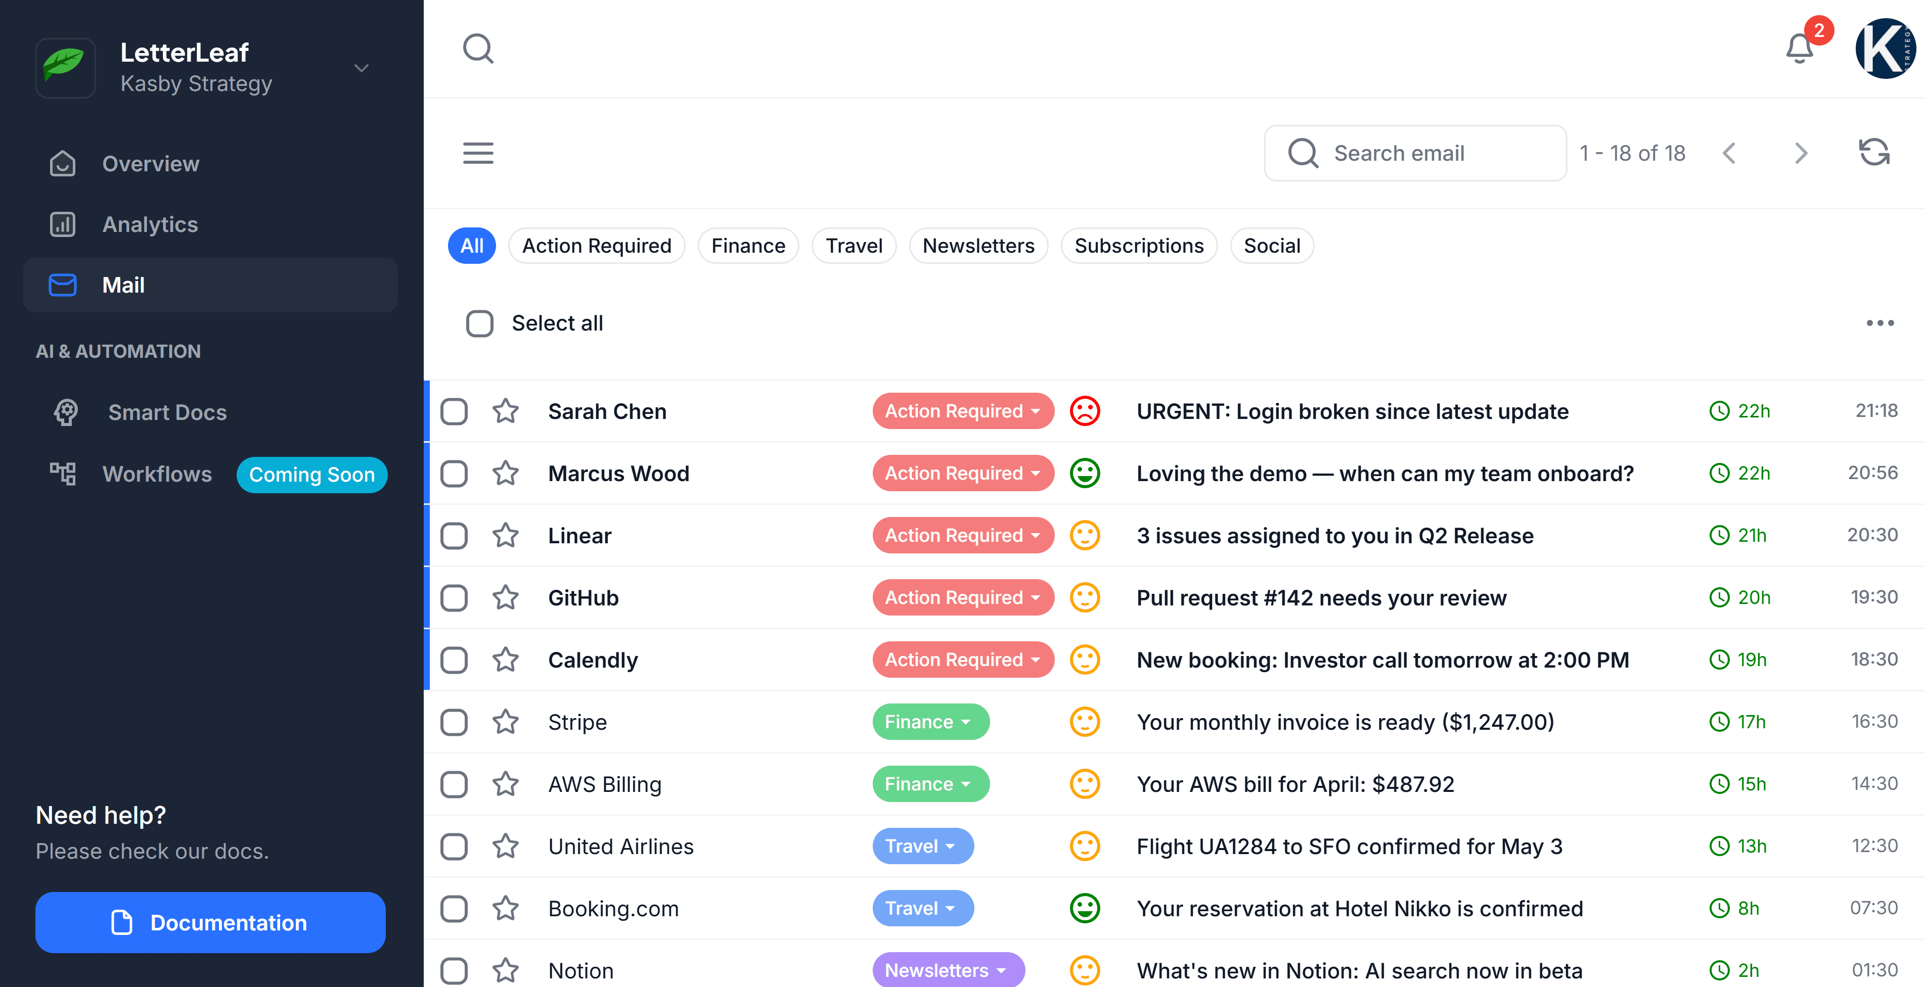Screen dimensions: 1925x987
Task: Click the sad sentiment face on Sarah Chen row
Action: click(1084, 411)
